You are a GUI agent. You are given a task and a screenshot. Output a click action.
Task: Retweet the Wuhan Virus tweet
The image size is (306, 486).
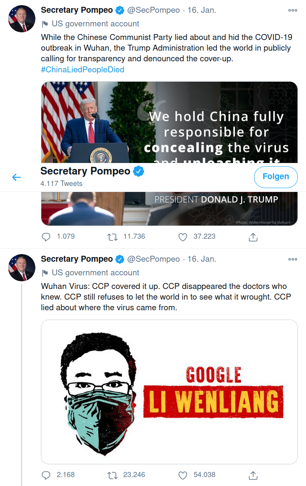click(113, 475)
